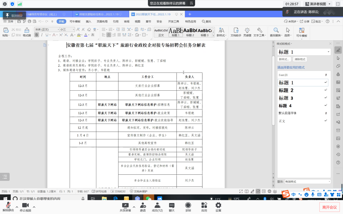Viewport: 343px width, 214px height.
Task: Expand the font name dropdown 宋体 (正文)
Action: pos(58,29)
